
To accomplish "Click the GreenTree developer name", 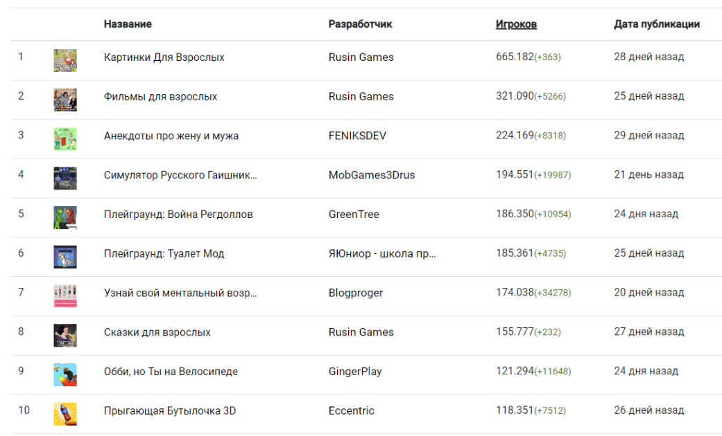I will [x=354, y=215].
